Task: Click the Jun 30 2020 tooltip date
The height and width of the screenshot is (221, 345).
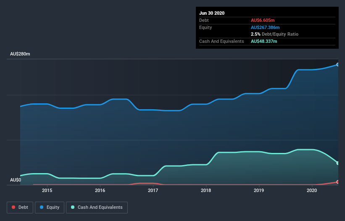Action: click(212, 13)
